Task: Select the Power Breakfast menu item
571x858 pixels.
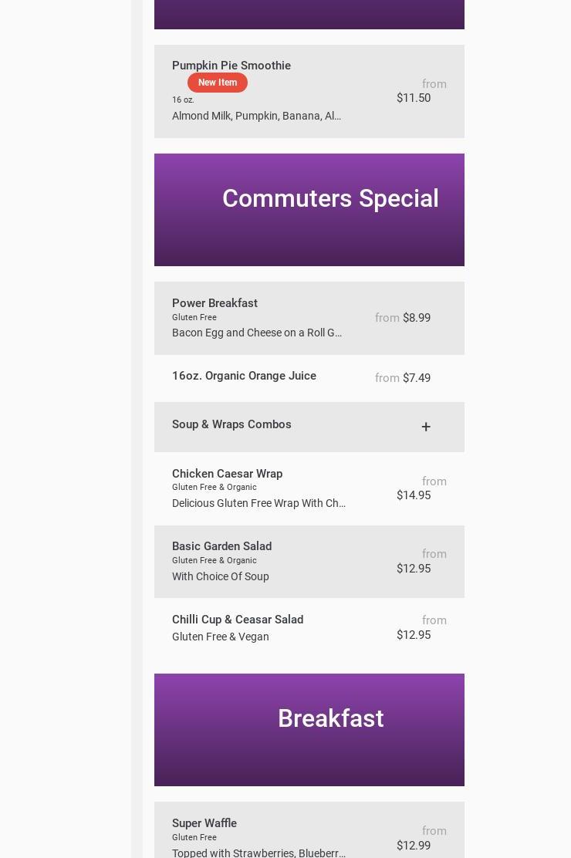Action: (215, 303)
